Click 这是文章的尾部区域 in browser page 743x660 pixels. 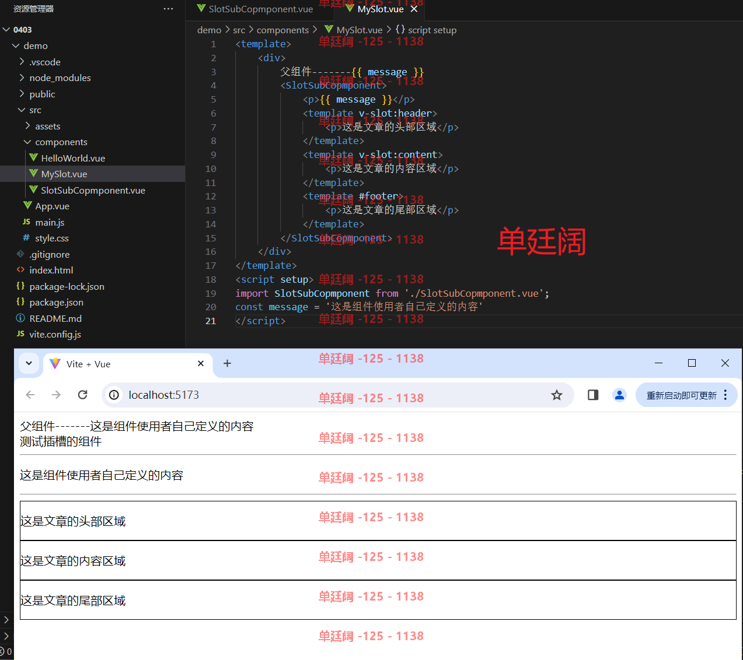(73, 601)
